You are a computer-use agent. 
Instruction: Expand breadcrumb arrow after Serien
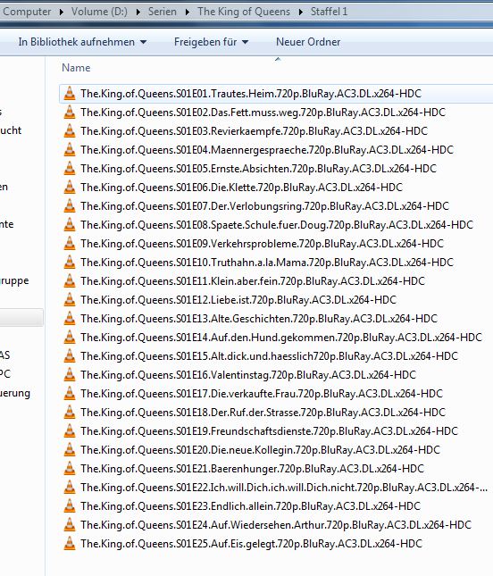pos(188,13)
